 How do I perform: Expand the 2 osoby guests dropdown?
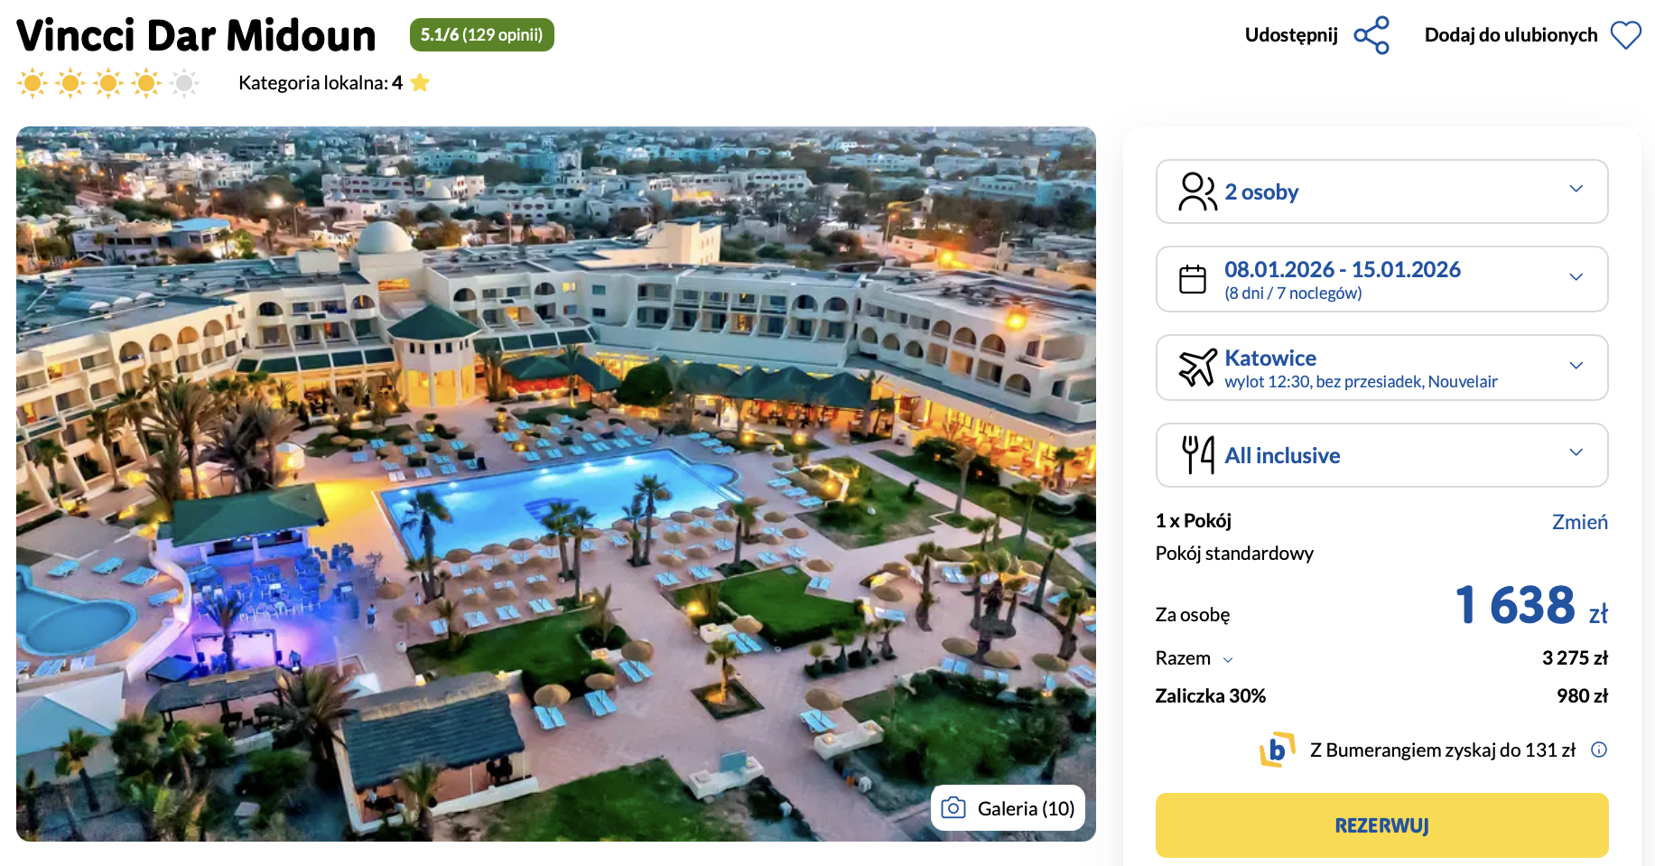pyautogui.click(x=1576, y=189)
